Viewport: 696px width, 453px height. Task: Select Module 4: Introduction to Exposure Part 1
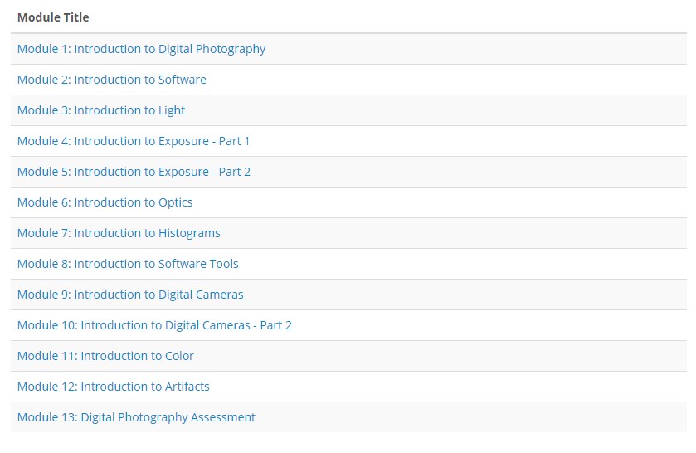coord(134,141)
